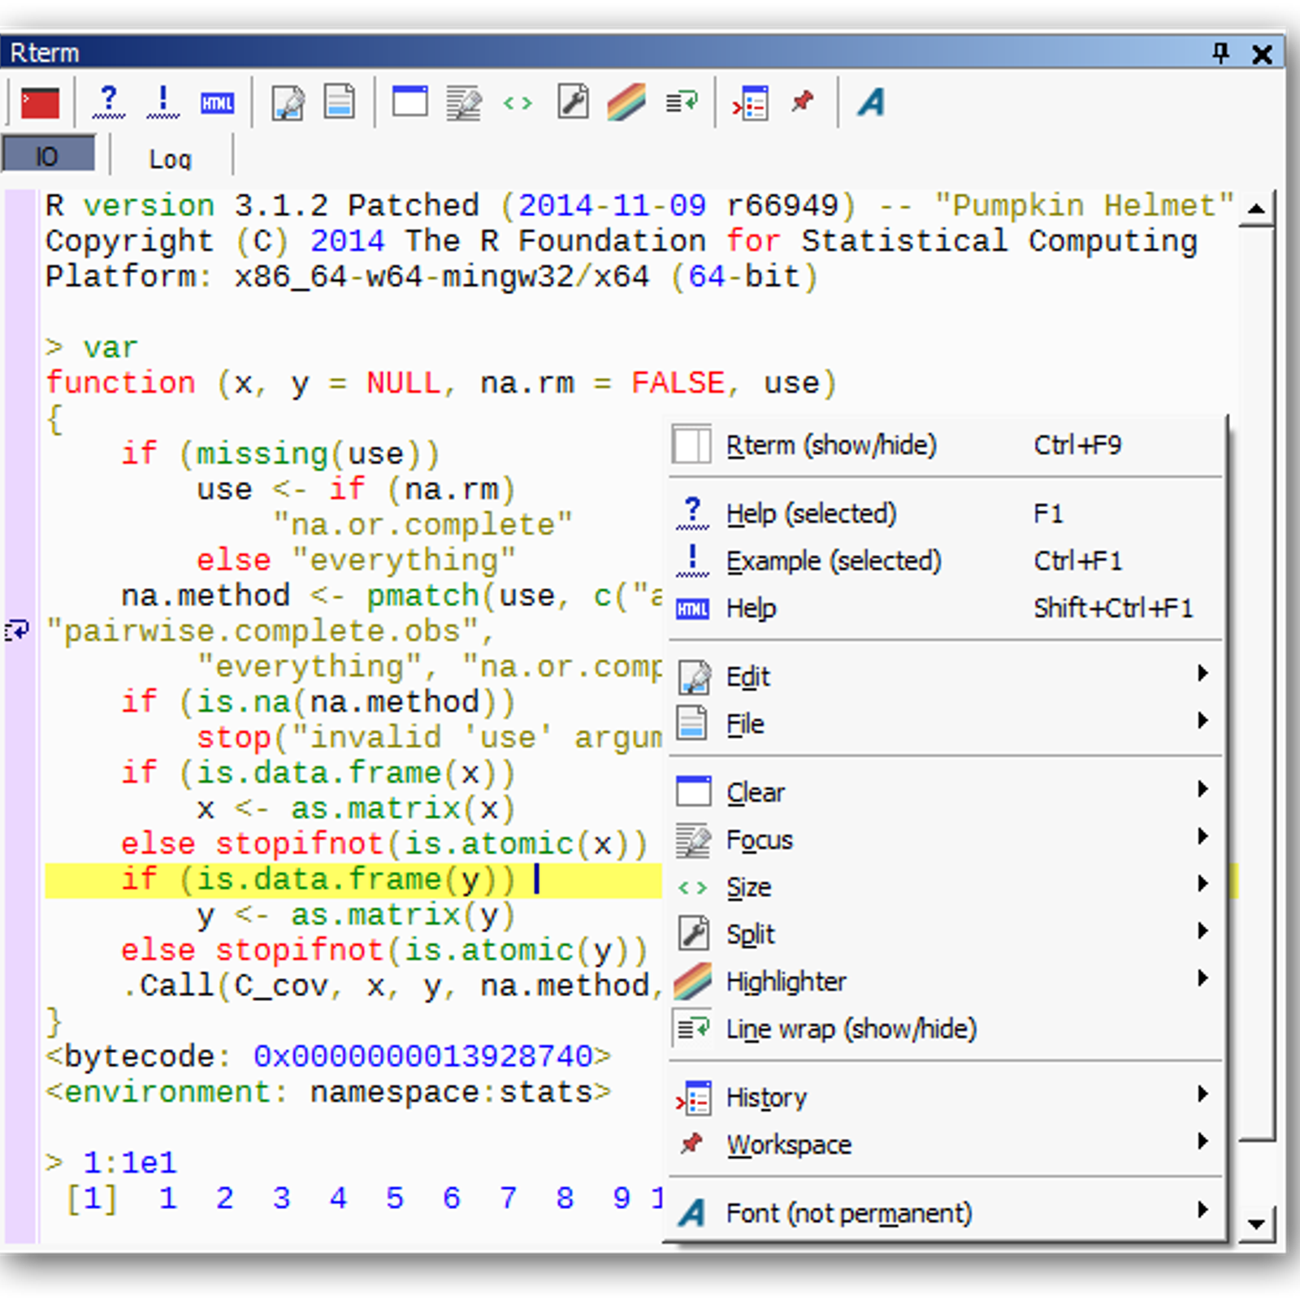
Task: Click the text 'function (x, y = NULL'
Action: point(244,383)
